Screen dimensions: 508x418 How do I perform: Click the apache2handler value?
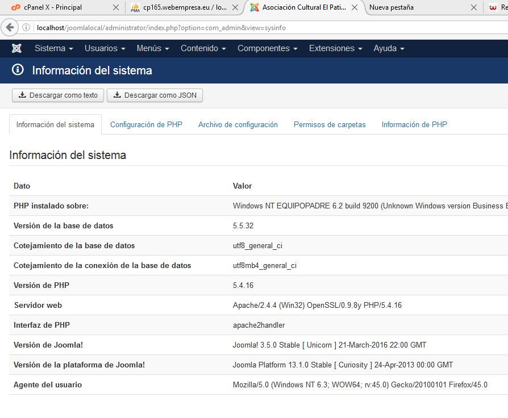coord(259,325)
